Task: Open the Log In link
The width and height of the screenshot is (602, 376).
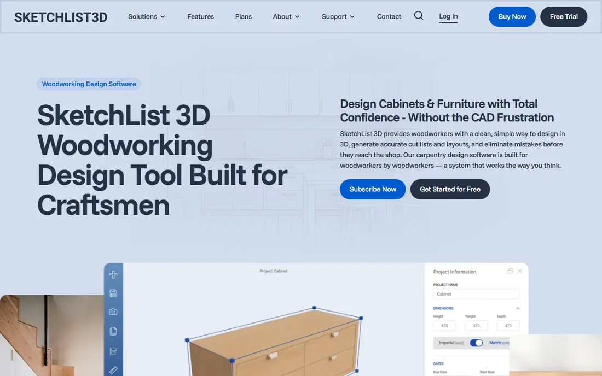Action: coord(448,16)
